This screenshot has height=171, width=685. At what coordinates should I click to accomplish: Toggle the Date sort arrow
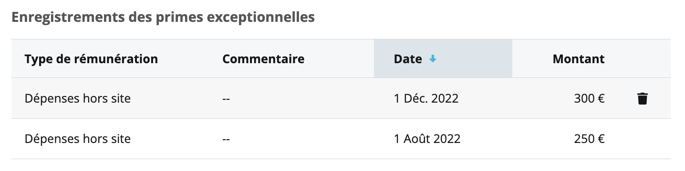coord(433,59)
